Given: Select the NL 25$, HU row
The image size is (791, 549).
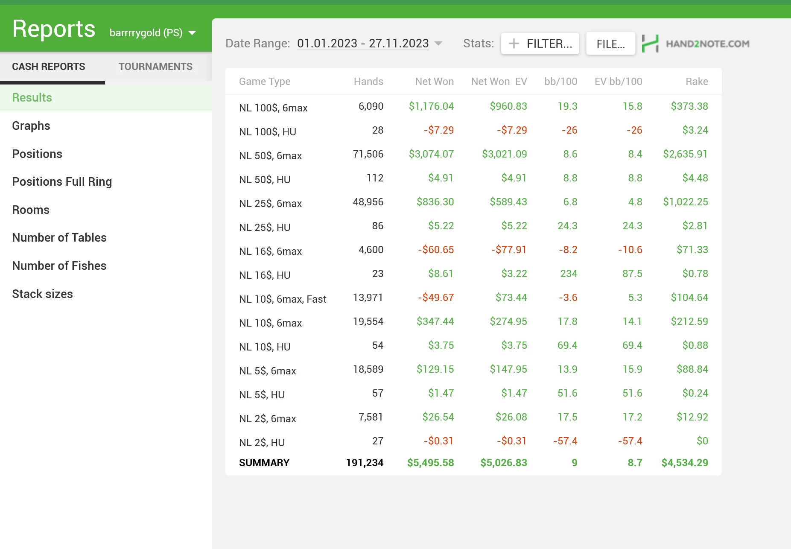Looking at the screenshot, I should click(473, 226).
